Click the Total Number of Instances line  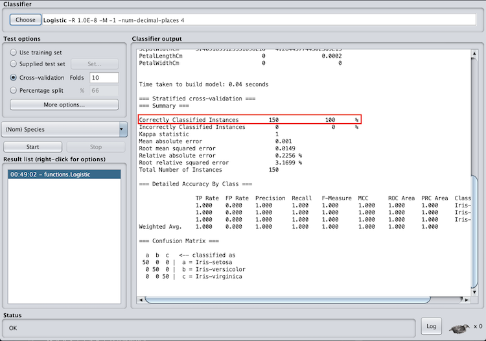pyautogui.click(x=209, y=170)
